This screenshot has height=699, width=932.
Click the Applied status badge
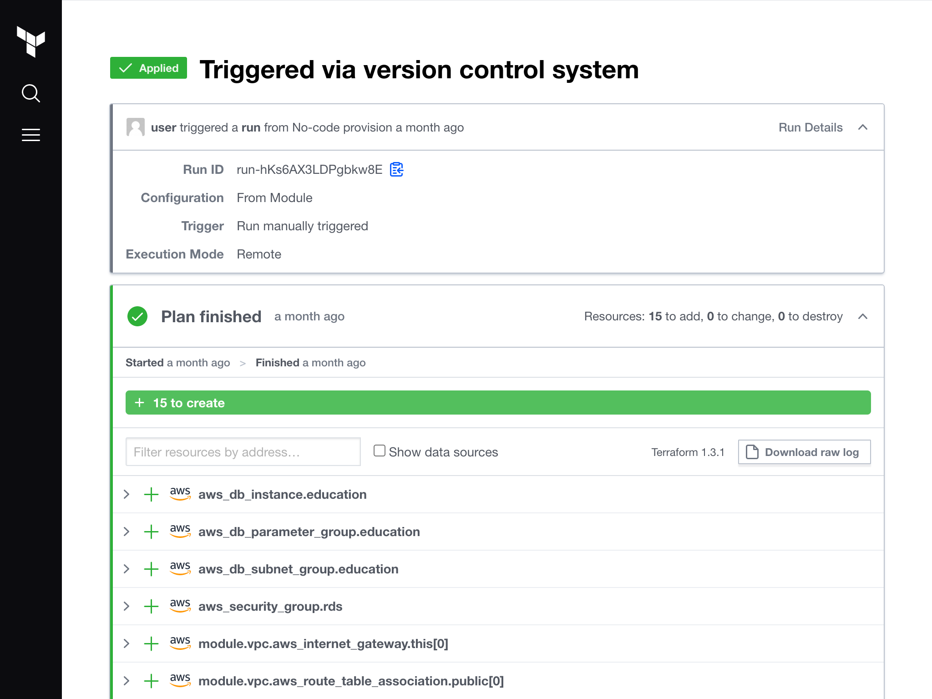(x=148, y=68)
